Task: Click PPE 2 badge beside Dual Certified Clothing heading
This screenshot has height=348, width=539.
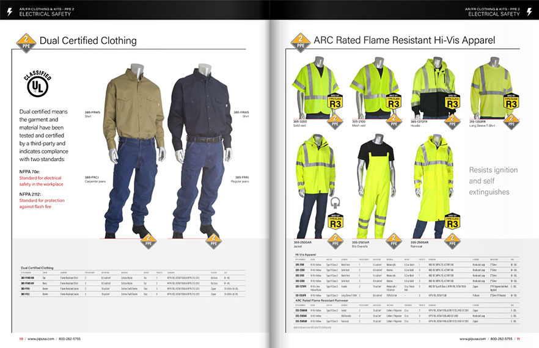Action: [26, 43]
